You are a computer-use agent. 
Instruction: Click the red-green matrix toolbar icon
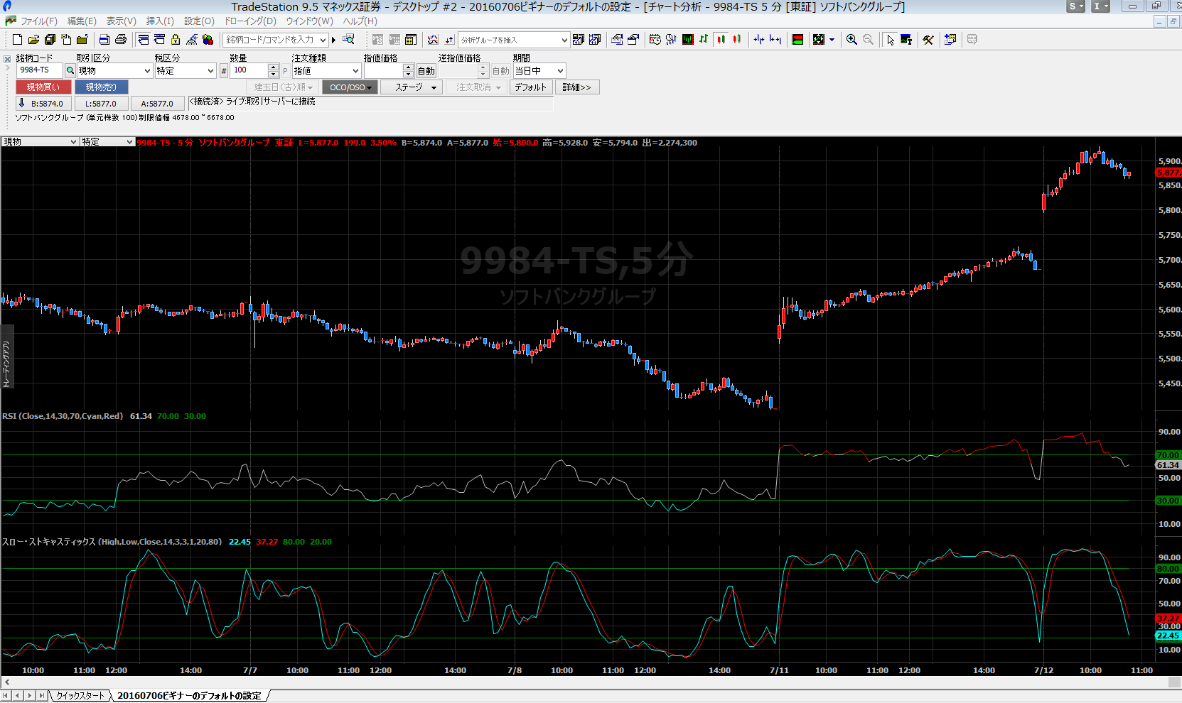point(798,40)
